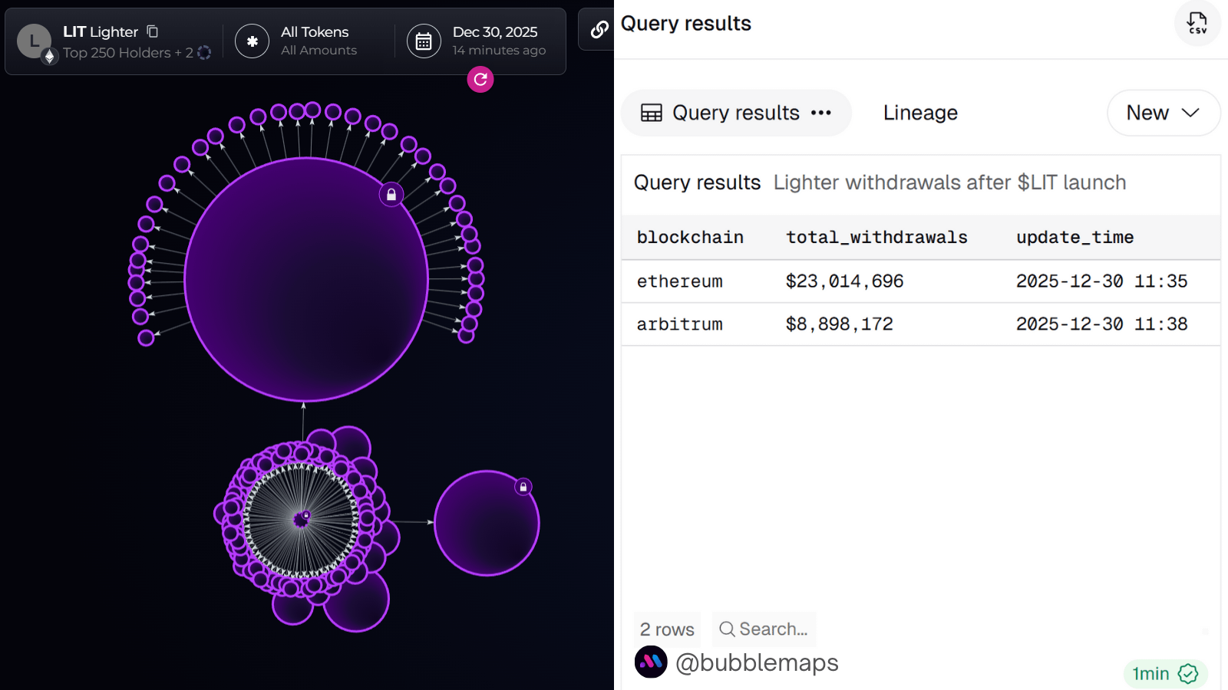Click the lock icon on right bubble
Image resolution: width=1228 pixels, height=690 pixels.
(523, 487)
